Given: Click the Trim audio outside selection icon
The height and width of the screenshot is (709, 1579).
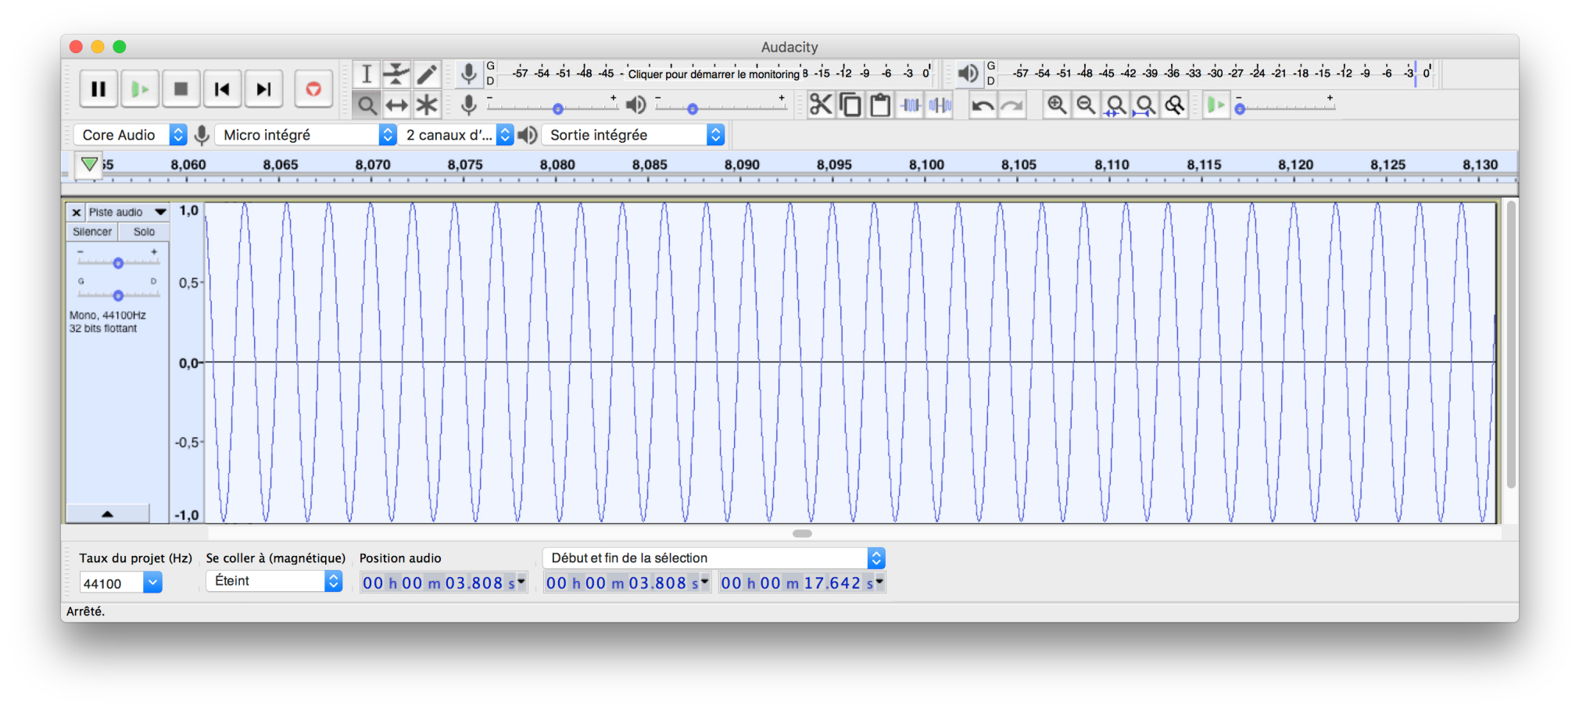Looking at the screenshot, I should click(910, 105).
